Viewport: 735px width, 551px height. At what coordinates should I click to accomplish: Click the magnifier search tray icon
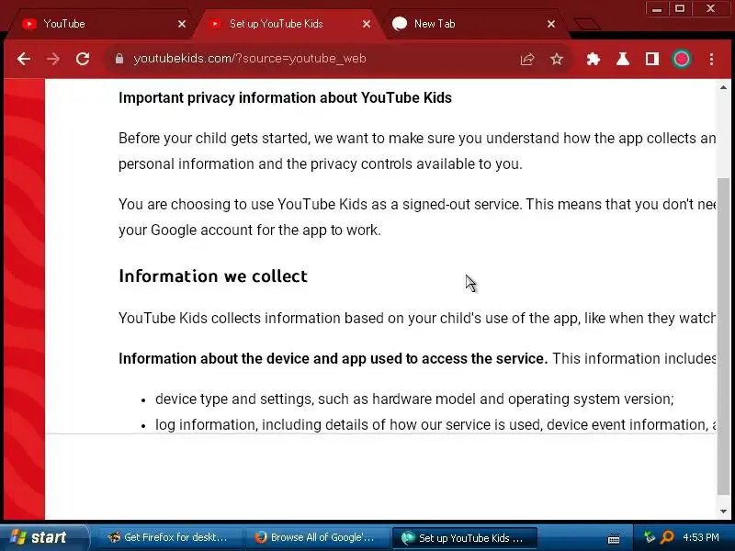click(x=667, y=537)
